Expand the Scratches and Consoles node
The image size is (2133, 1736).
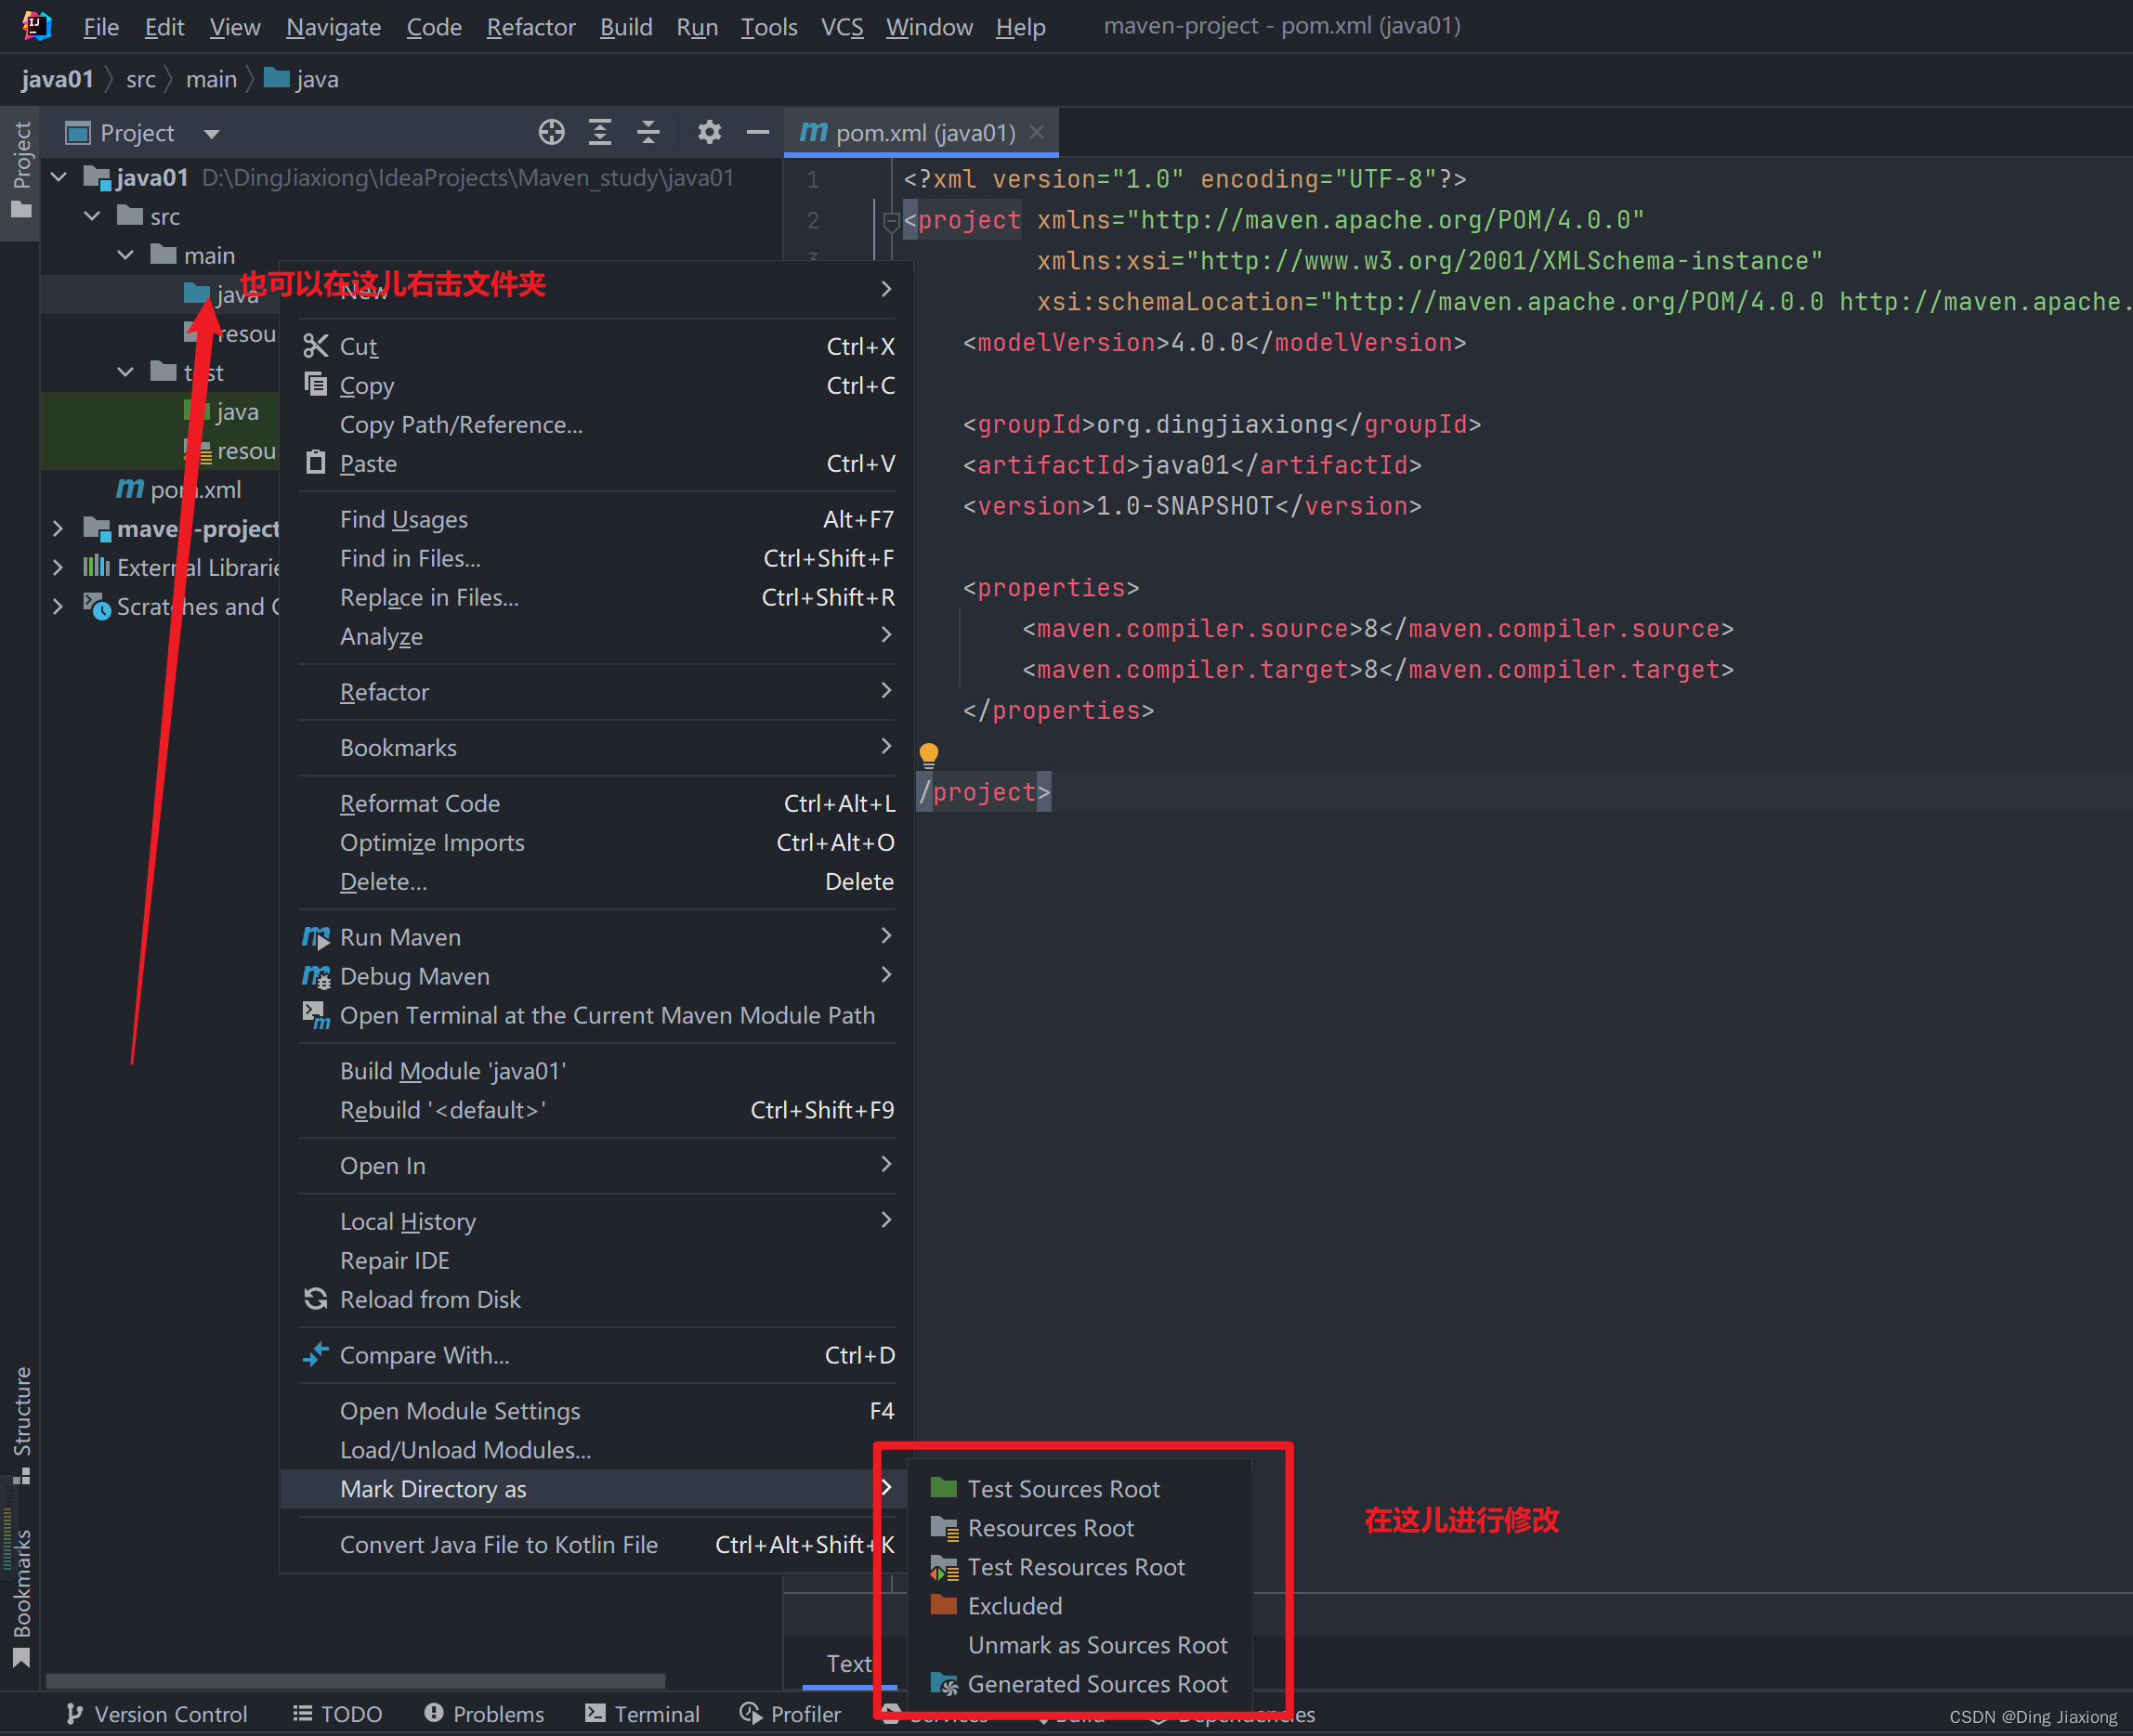point(58,606)
